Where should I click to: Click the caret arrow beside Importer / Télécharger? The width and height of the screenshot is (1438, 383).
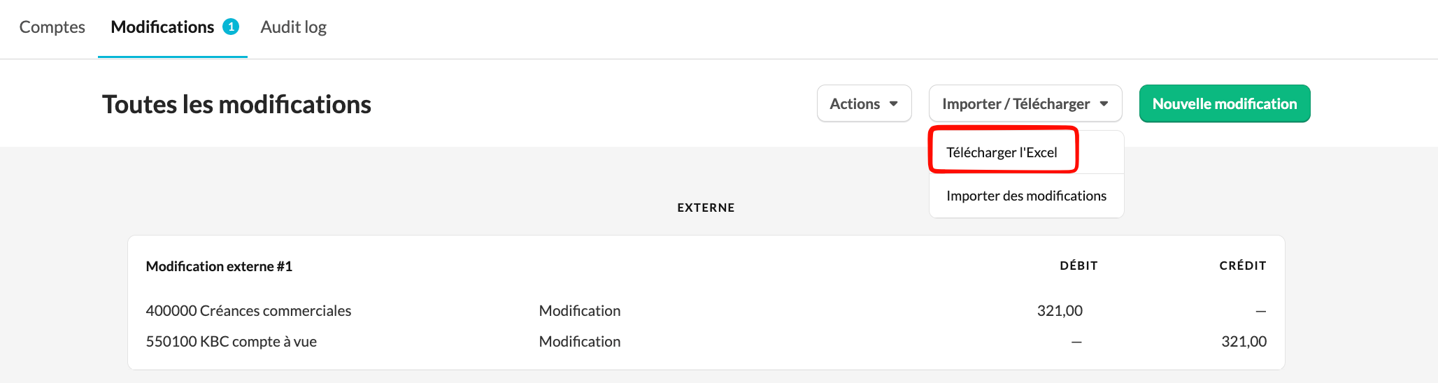pyautogui.click(x=1104, y=104)
